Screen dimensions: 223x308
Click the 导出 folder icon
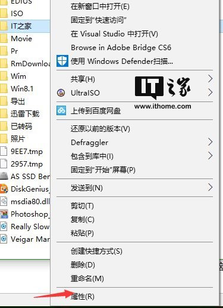(4, 101)
